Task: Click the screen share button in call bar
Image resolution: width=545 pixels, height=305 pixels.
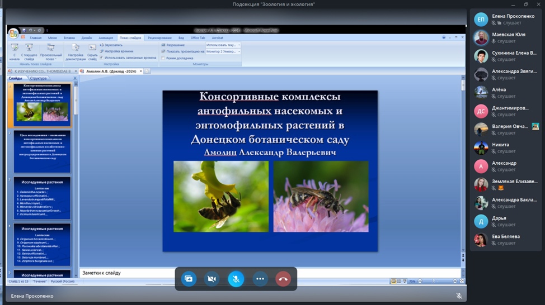Action: [189, 279]
